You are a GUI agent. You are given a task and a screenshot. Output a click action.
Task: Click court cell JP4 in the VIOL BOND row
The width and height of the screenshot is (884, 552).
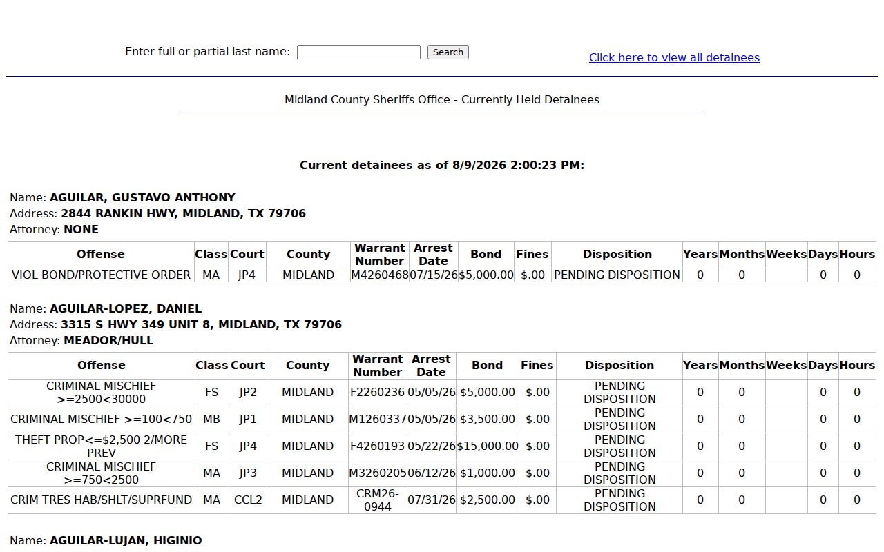[247, 275]
